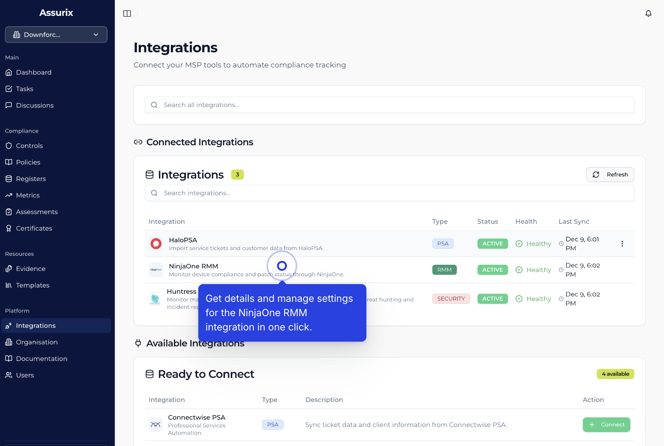Open the notifications bell

(648, 14)
